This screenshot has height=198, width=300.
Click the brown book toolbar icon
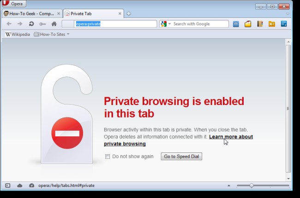pos(260,24)
